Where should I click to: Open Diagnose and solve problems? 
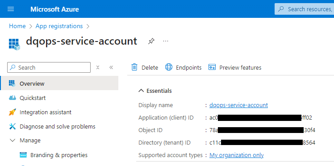click(x=58, y=126)
